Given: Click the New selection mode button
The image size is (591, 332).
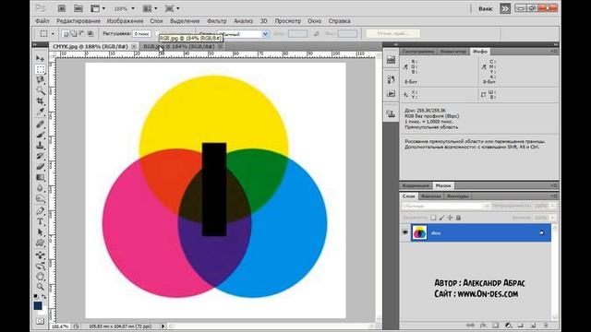Looking at the screenshot, I should 66,34.
